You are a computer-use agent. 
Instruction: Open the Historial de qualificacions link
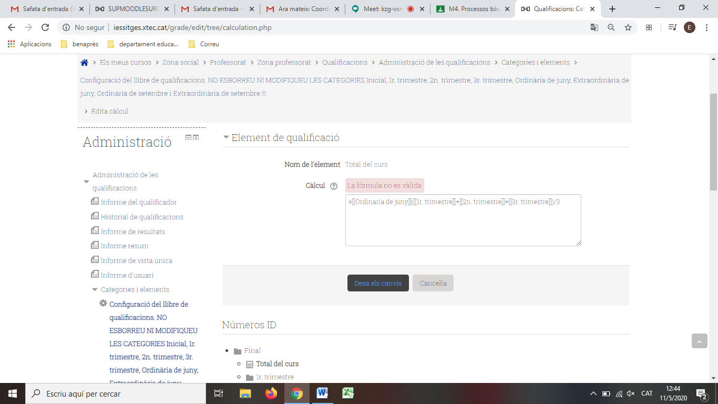[142, 217]
